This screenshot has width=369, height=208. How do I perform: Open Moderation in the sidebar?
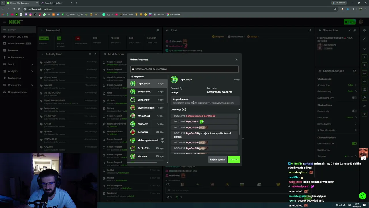(x=18, y=78)
